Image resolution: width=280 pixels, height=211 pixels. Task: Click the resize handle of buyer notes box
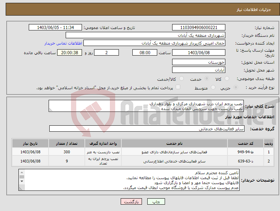[x=21, y=188]
